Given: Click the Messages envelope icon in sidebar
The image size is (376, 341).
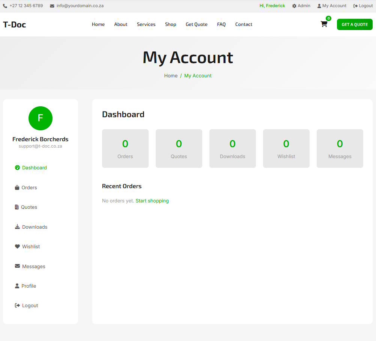Looking at the screenshot, I should tap(17, 266).
